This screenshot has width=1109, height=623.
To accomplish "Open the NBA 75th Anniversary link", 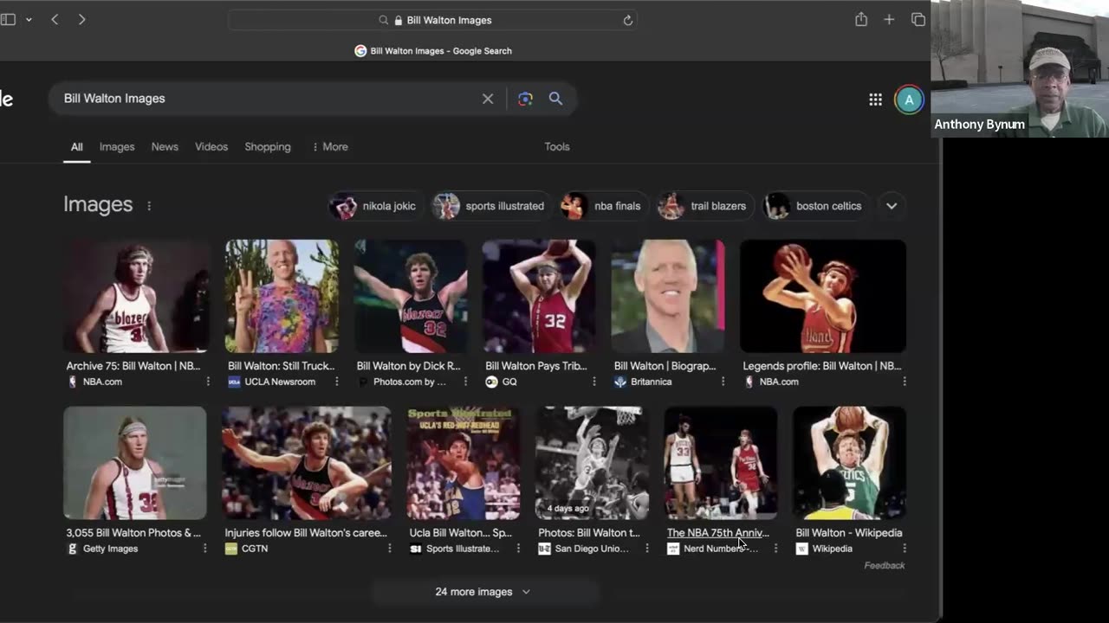I will point(718,533).
